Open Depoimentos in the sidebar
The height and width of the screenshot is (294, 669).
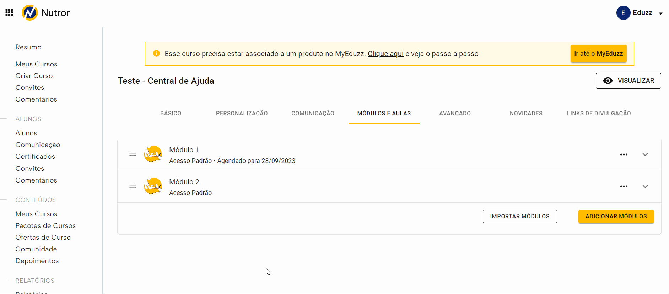tap(37, 261)
